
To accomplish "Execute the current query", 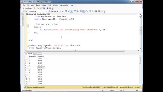I will [52, 11].
